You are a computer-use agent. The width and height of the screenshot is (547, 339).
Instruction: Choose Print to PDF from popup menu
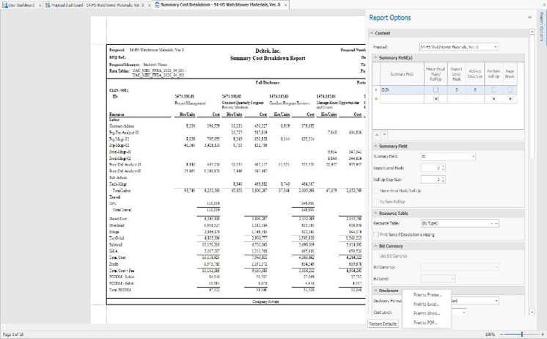tap(427, 323)
